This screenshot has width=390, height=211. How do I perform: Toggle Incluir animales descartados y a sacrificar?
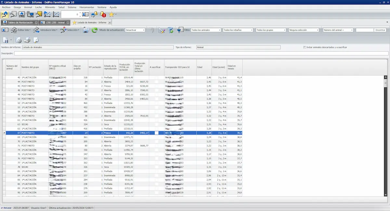point(305,47)
